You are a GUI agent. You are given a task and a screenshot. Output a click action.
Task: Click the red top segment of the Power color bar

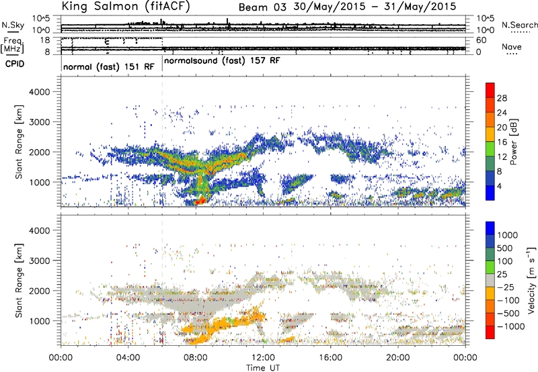pos(490,91)
